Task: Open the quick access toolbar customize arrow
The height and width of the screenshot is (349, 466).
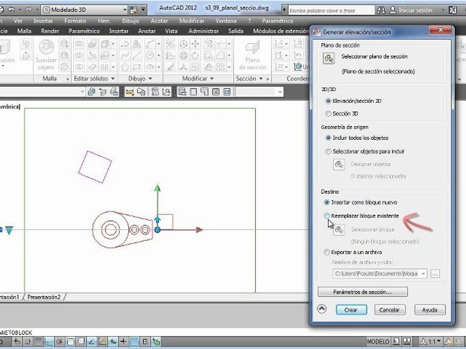Action: tap(143, 10)
